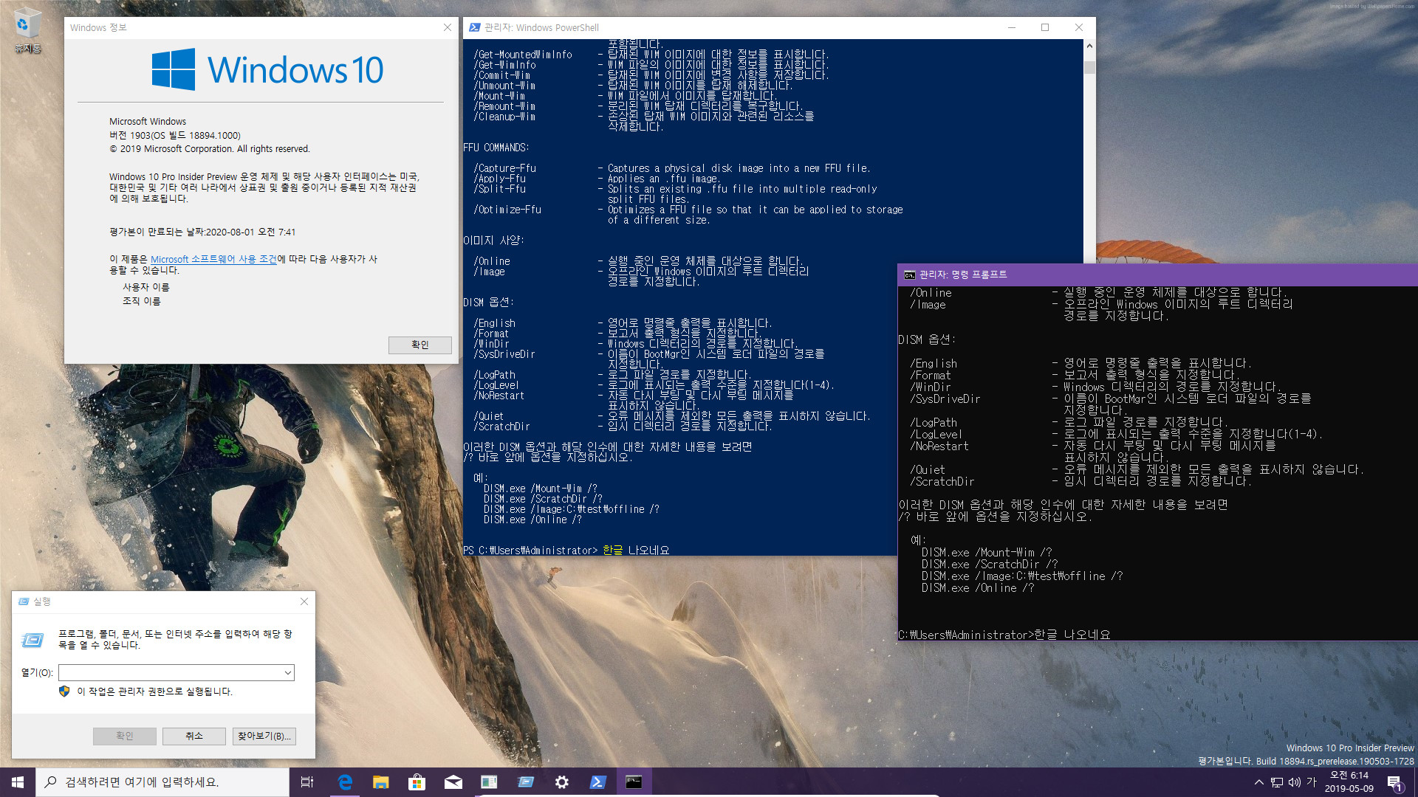Click version text '버전 1903' in Windows 정보
1418x797 pixels.
tap(175, 135)
